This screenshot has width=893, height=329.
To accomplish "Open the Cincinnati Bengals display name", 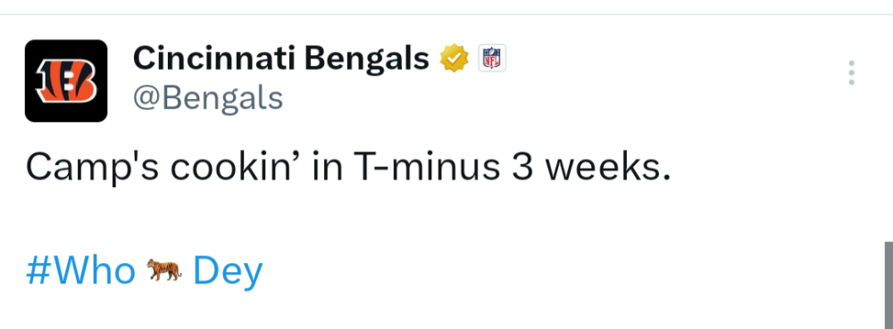I will (280, 59).
